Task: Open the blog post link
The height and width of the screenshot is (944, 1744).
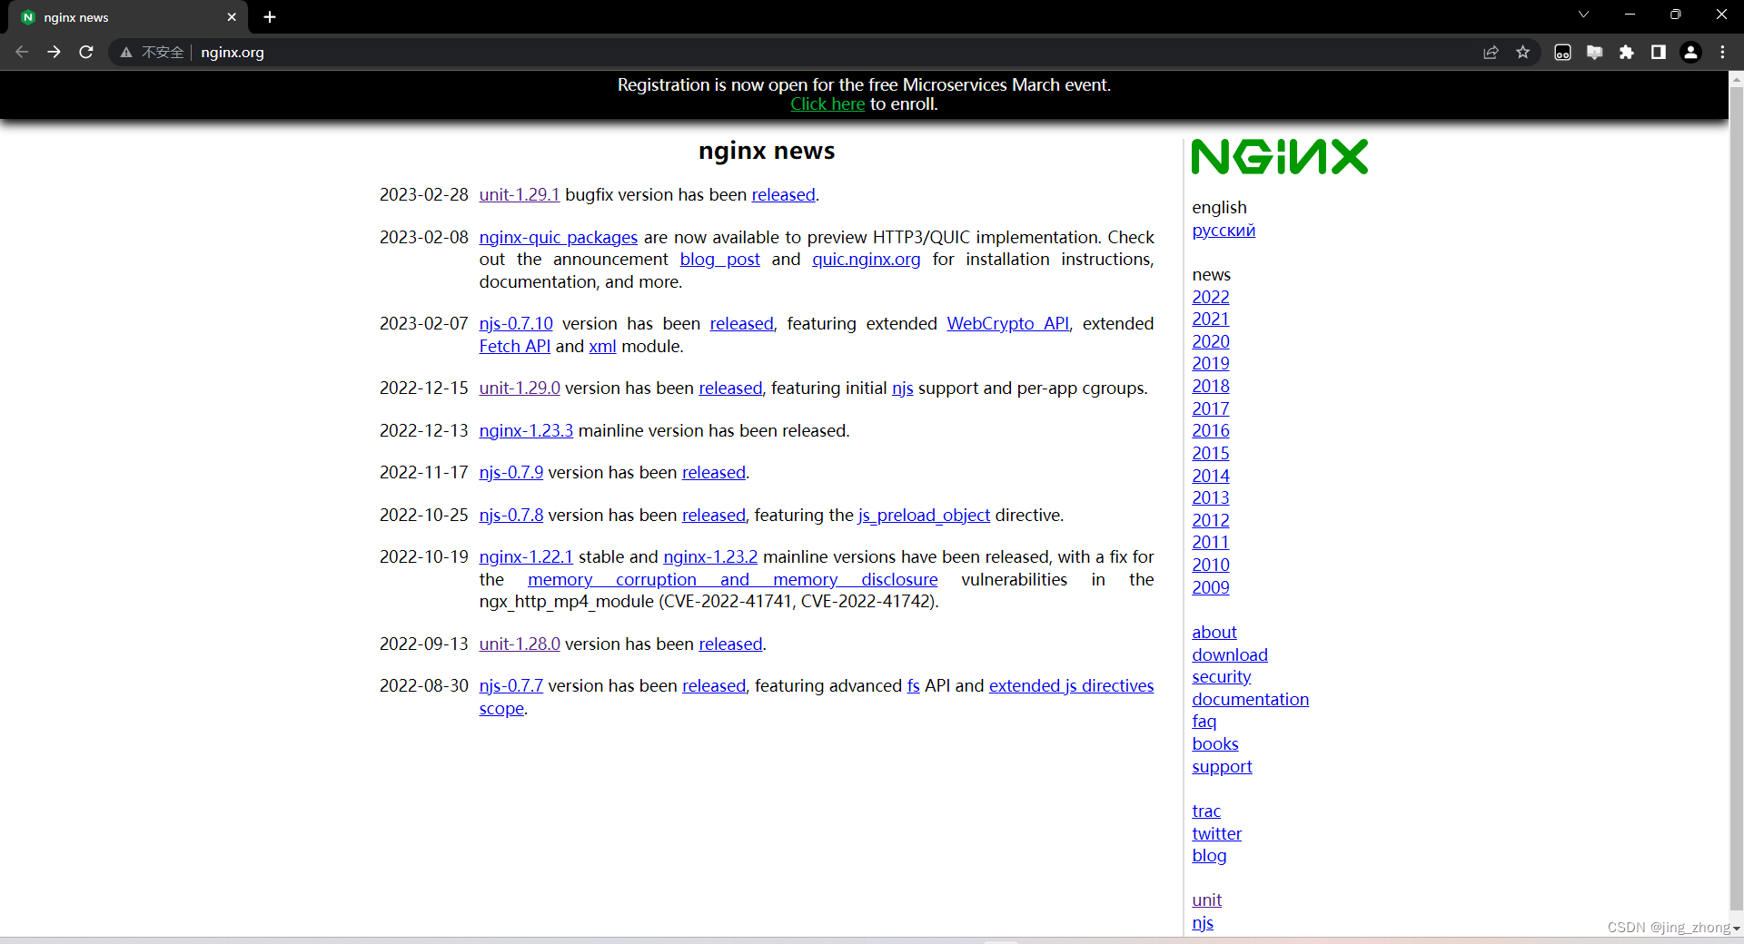Action: pyautogui.click(x=719, y=260)
